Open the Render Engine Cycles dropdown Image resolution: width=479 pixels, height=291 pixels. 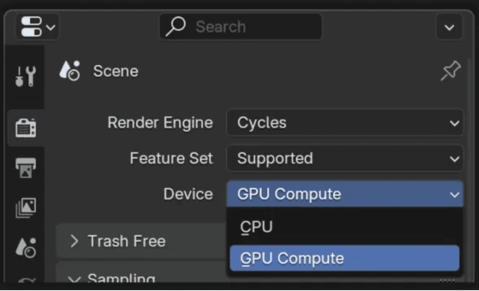coord(345,123)
